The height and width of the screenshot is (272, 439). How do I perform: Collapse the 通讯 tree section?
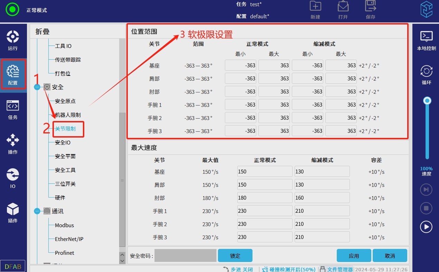pyautogui.click(x=37, y=211)
